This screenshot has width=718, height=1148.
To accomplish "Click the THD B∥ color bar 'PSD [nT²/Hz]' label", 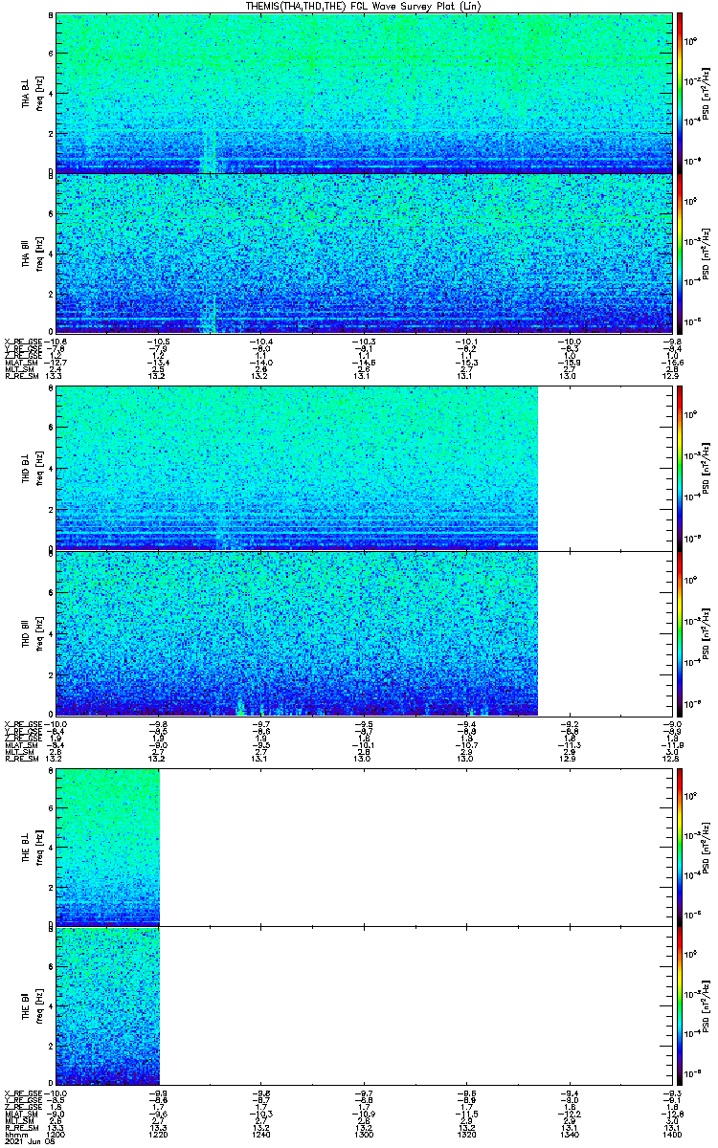I will (706, 632).
